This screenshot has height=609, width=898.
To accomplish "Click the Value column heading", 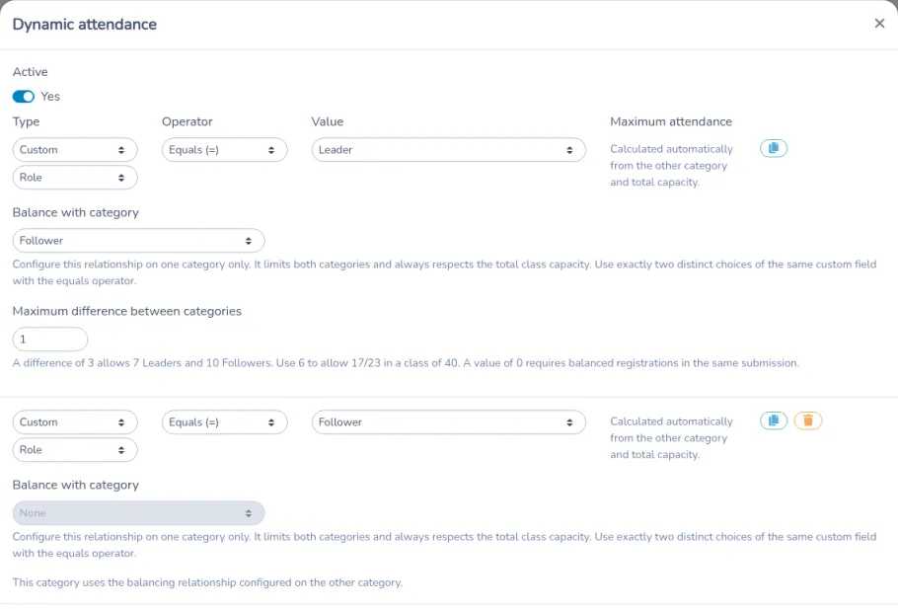I will pos(328,121).
